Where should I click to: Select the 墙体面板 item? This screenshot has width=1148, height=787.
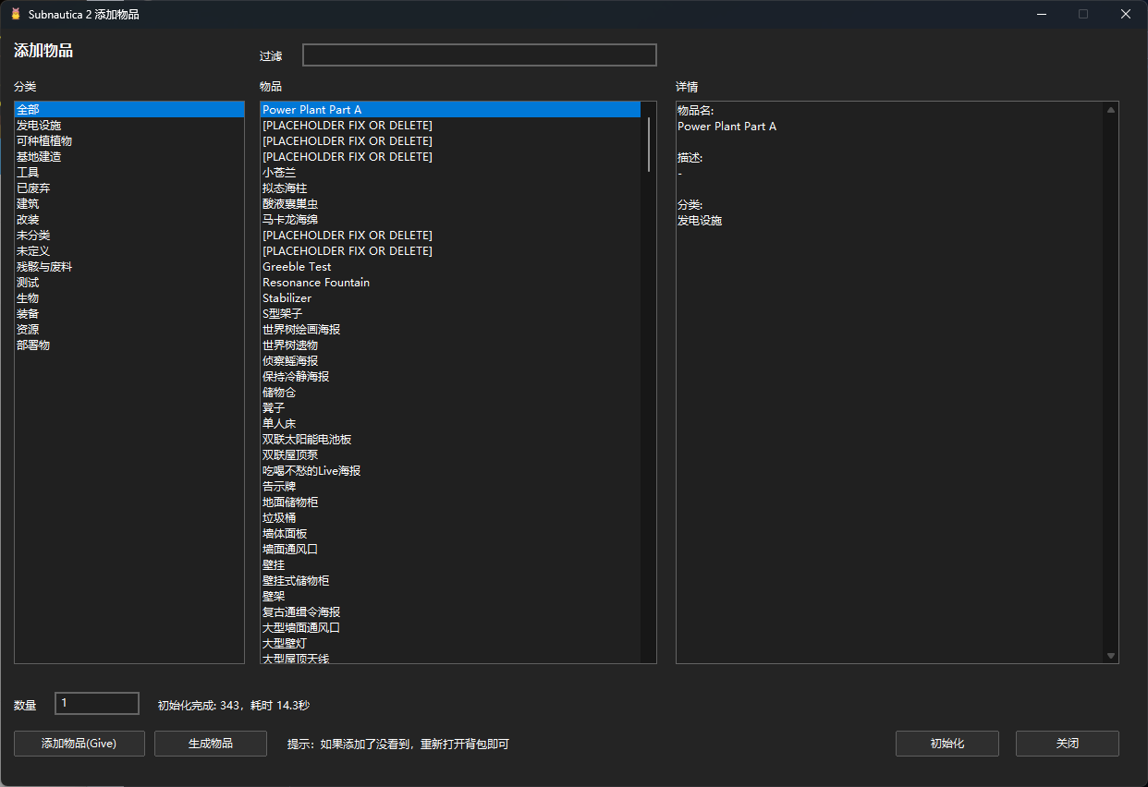[x=450, y=533]
